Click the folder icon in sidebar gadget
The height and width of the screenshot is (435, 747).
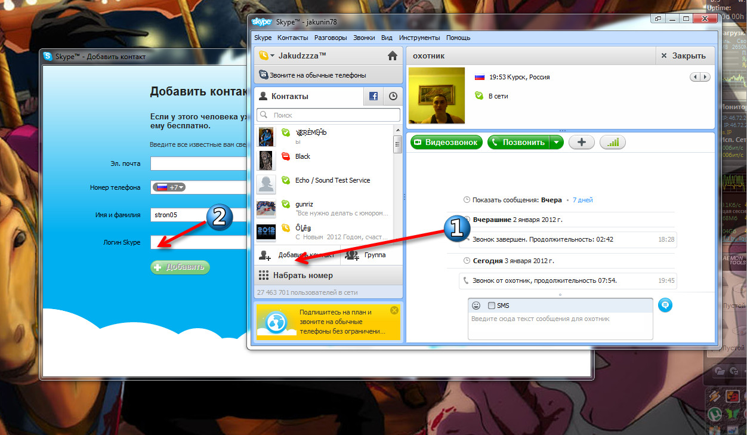tap(719, 371)
